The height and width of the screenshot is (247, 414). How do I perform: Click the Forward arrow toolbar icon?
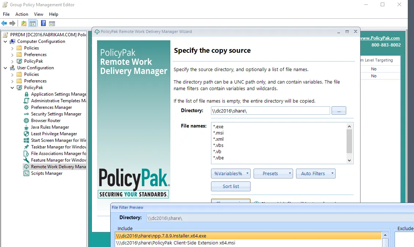(12, 23)
